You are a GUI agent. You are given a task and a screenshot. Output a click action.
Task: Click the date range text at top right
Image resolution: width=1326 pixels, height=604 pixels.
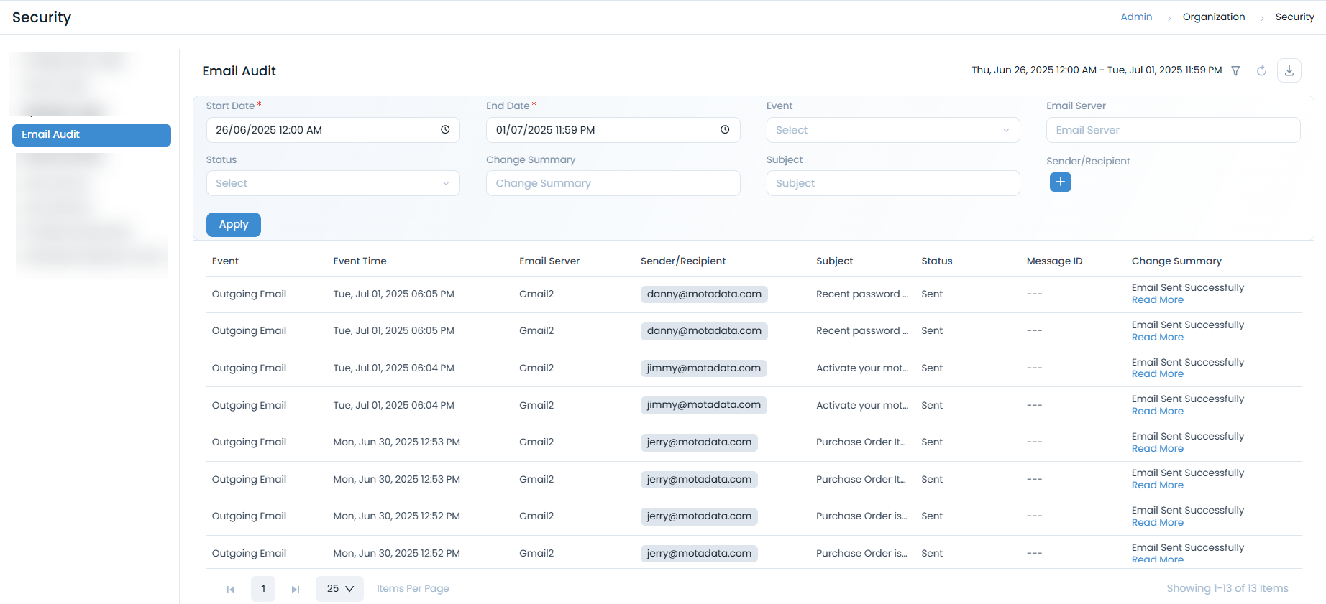click(1097, 70)
